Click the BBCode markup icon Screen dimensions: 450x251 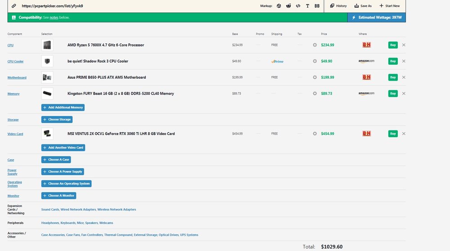point(317,6)
